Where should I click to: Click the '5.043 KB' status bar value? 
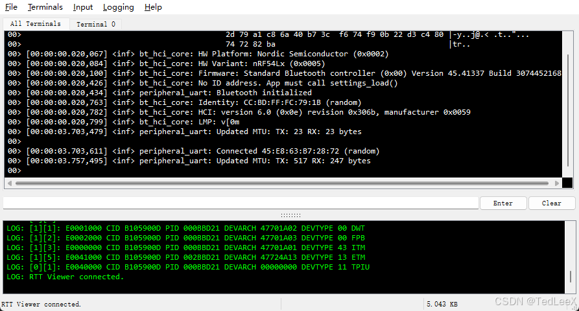pyautogui.click(x=442, y=305)
